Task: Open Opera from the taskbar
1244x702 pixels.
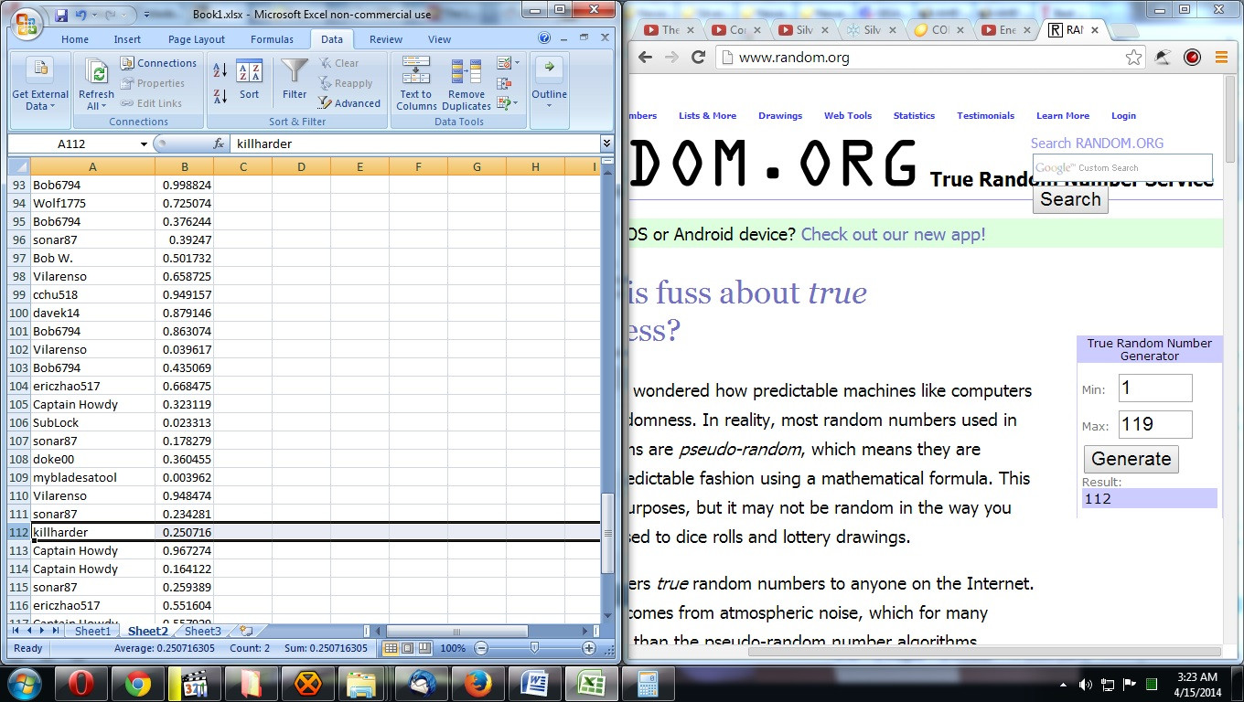Action: [81, 683]
